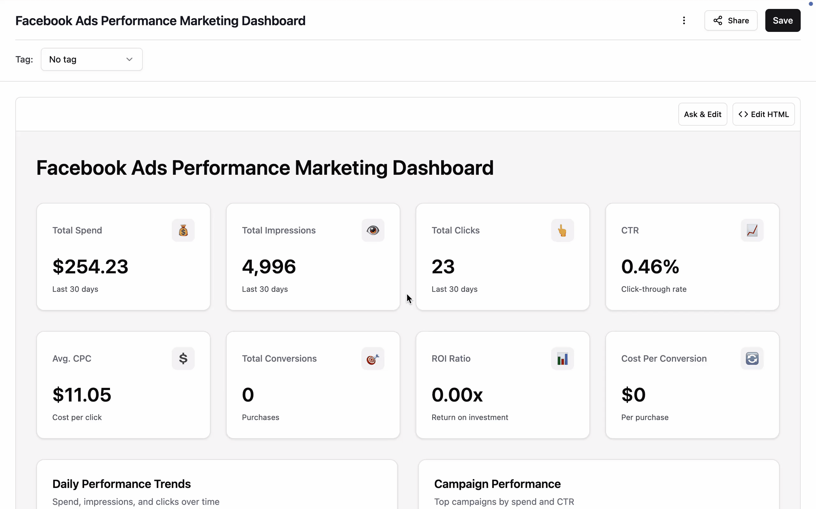Click the Campaign Performance heading
The width and height of the screenshot is (816, 509).
pyautogui.click(x=497, y=484)
